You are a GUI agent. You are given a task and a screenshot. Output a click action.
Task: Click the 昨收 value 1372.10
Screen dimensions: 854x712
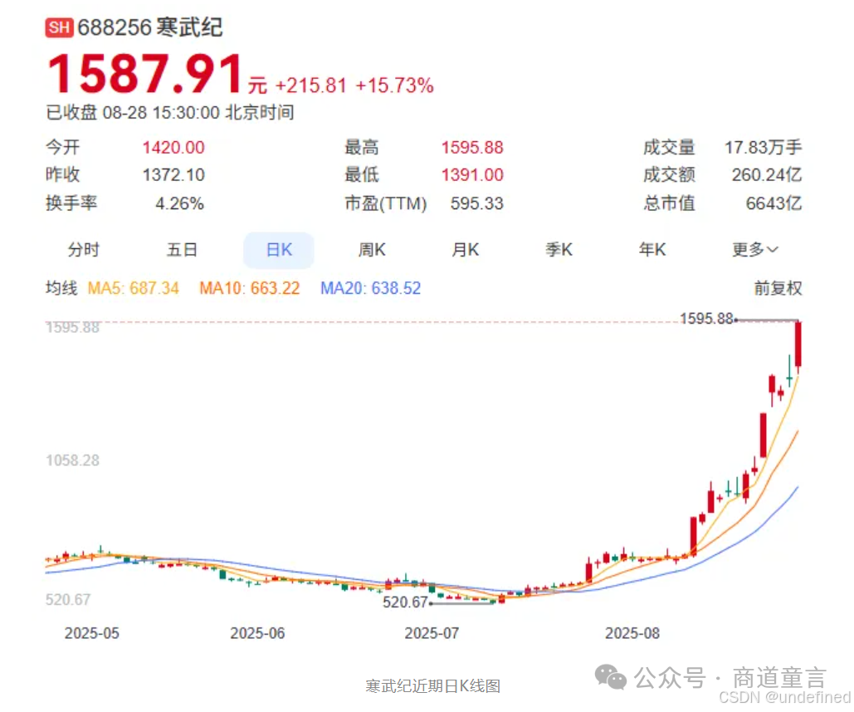[173, 175]
